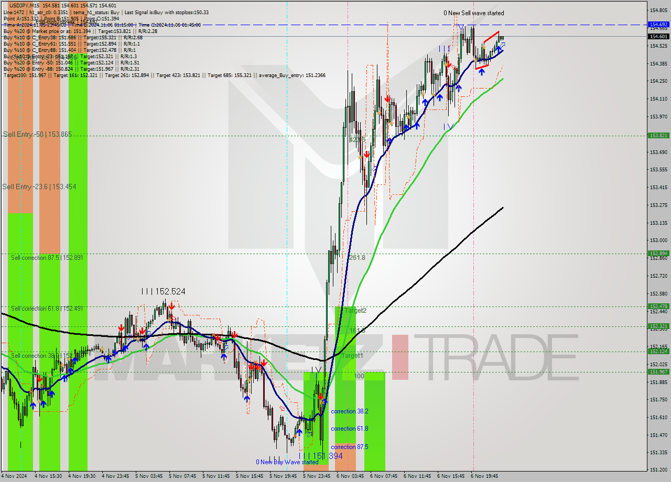This screenshot has width=671, height=482.
Task: Click the USDJPY,M15 symbol title
Action: 25,5
